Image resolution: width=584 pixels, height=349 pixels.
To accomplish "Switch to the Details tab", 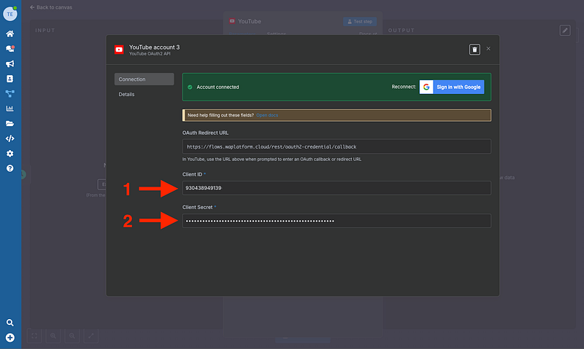I will (x=127, y=94).
